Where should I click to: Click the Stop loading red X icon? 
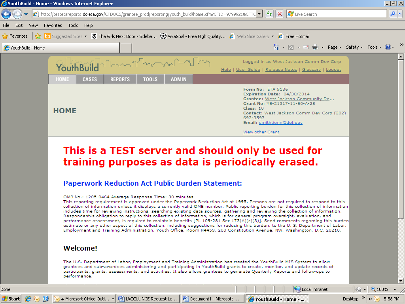(280, 14)
